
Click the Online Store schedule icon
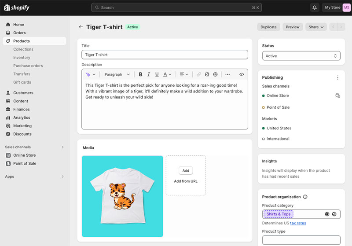(x=337, y=95)
